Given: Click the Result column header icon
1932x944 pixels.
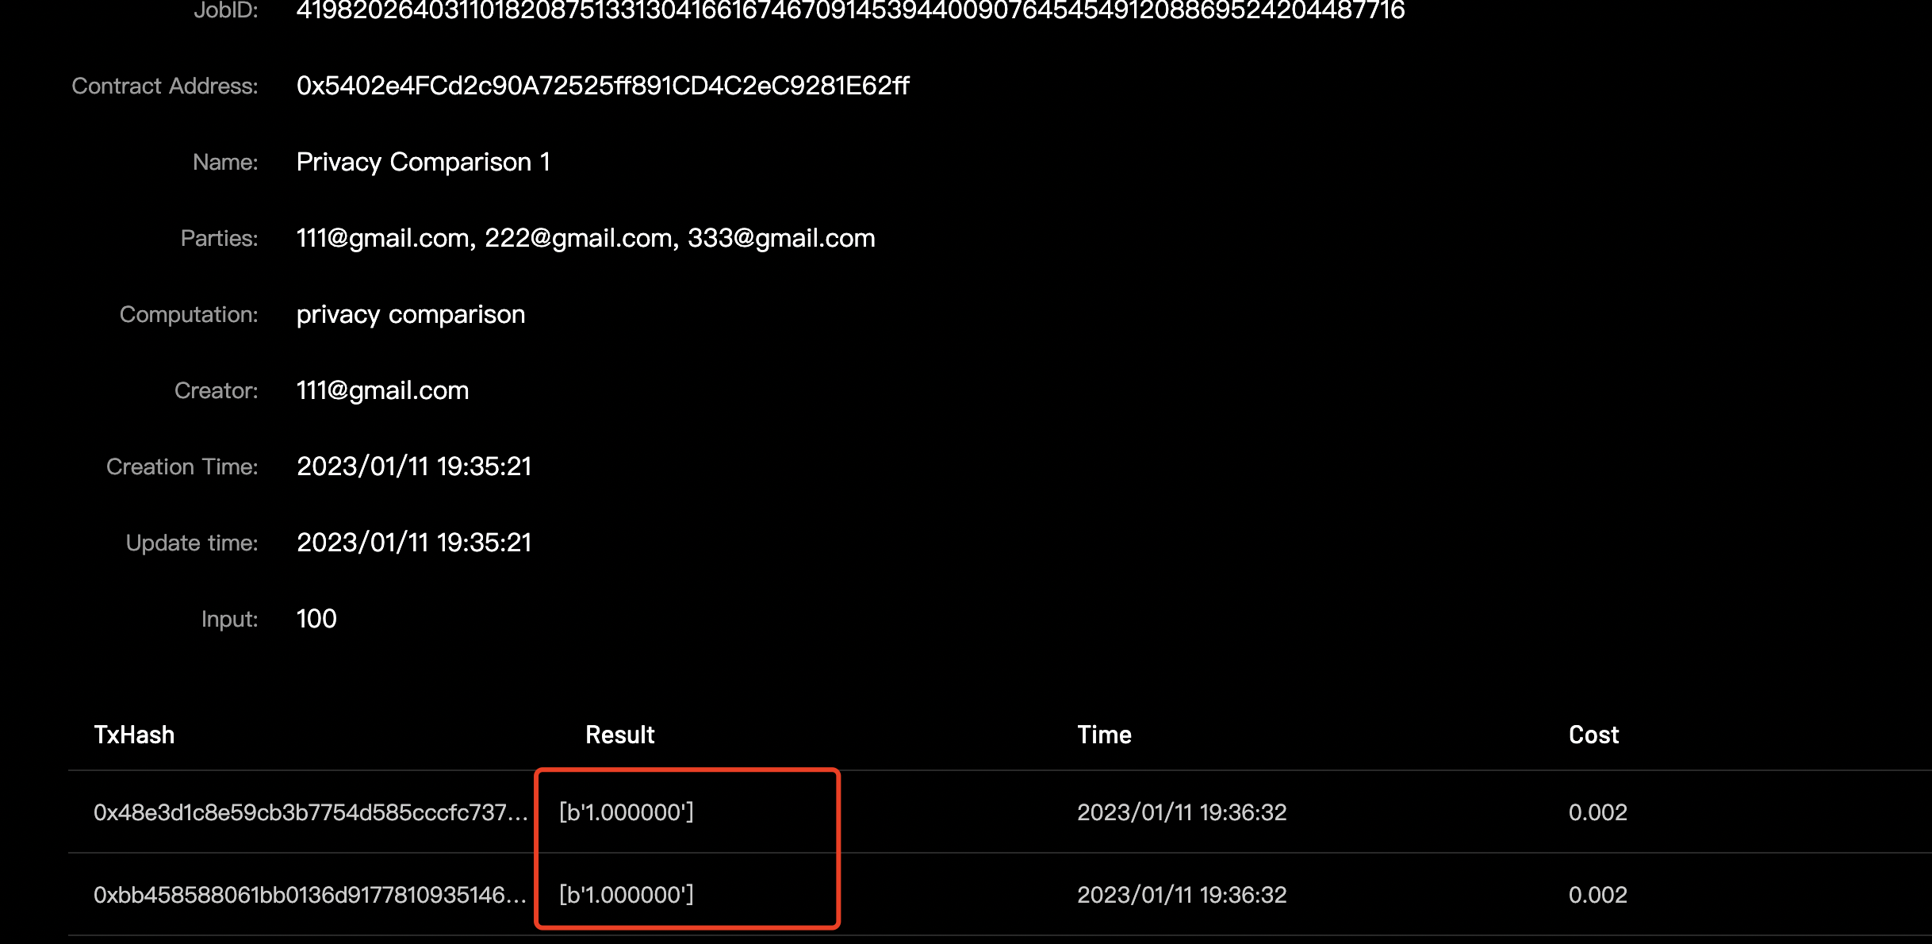Looking at the screenshot, I should (619, 735).
